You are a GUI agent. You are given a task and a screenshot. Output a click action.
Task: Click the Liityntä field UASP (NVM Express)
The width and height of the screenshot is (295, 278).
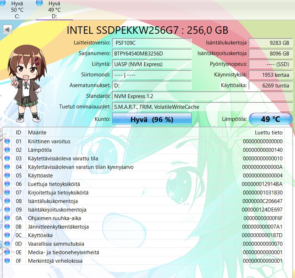152,64
